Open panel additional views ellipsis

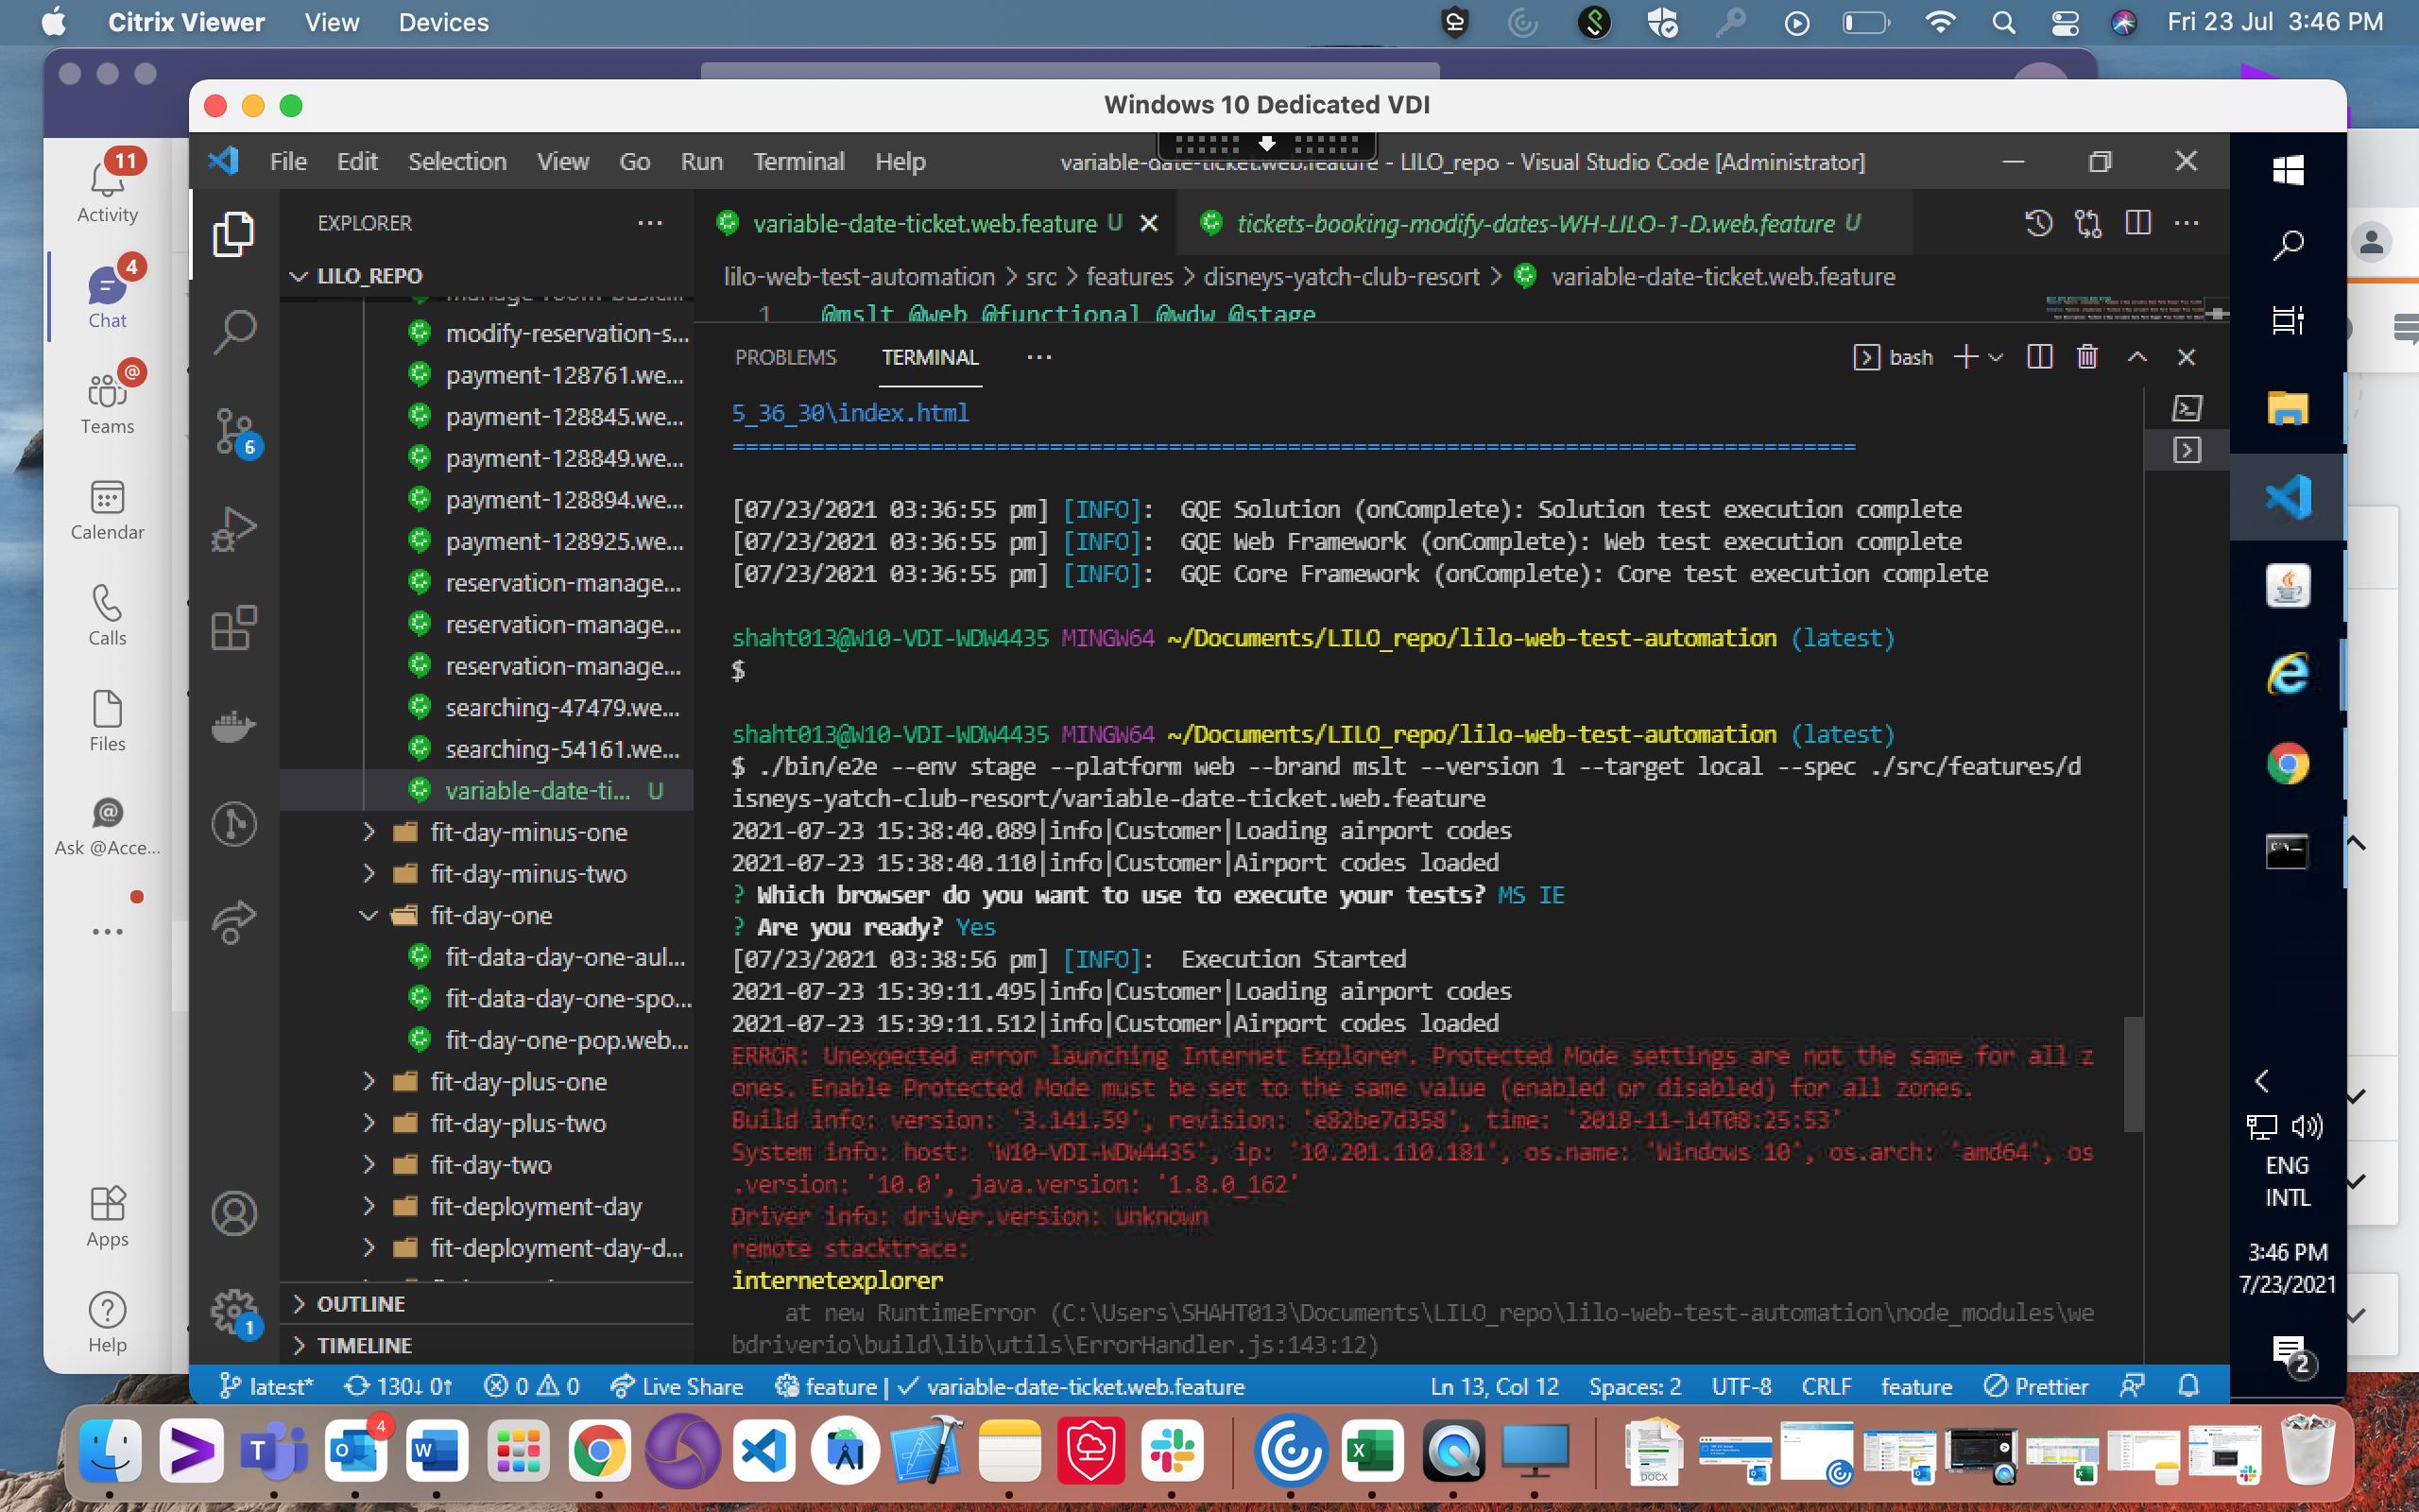tap(1039, 357)
